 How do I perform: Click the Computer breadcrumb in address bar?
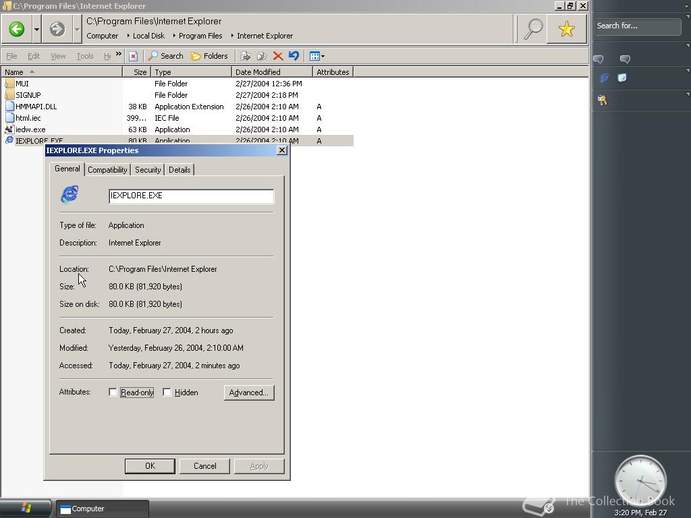pyautogui.click(x=103, y=36)
